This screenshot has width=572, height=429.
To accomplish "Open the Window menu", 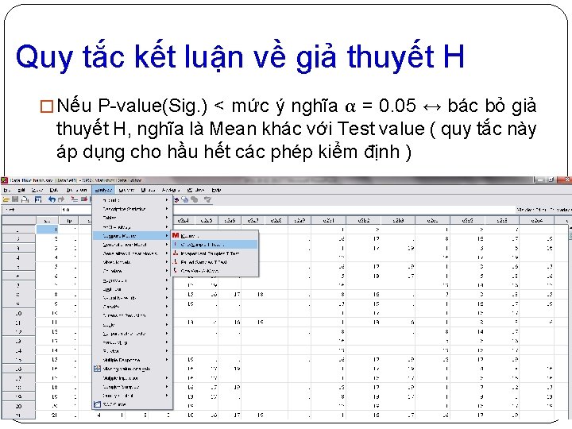I will coord(195,190).
